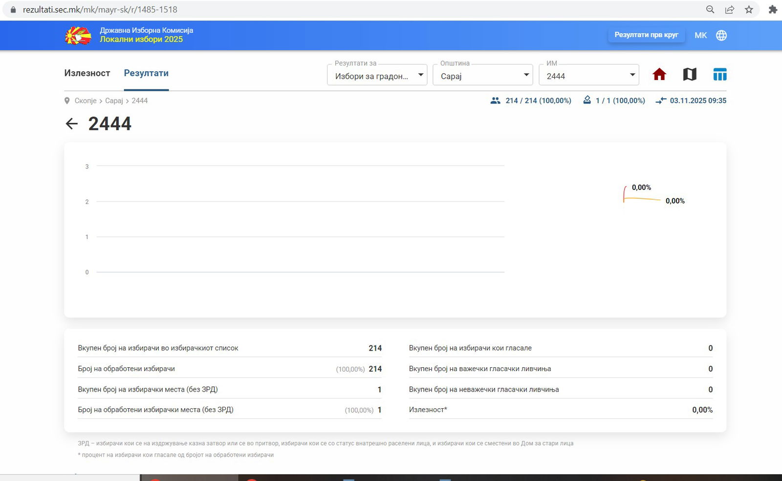Click the red home icon
The height and width of the screenshot is (481, 782).
click(x=659, y=74)
